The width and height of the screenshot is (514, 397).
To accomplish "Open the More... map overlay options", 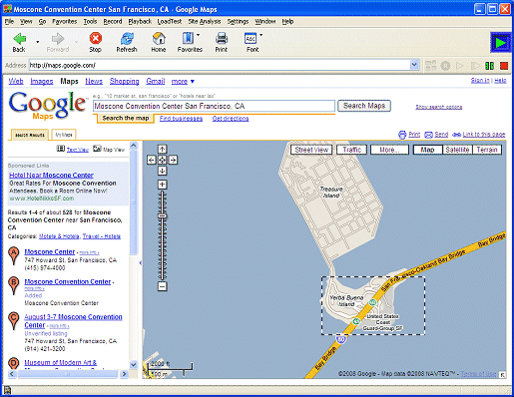I will (x=389, y=150).
